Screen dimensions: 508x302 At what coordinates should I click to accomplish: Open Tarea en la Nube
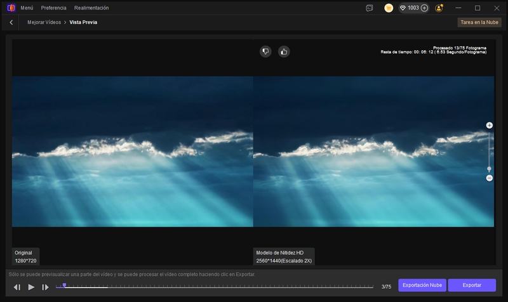[479, 22]
